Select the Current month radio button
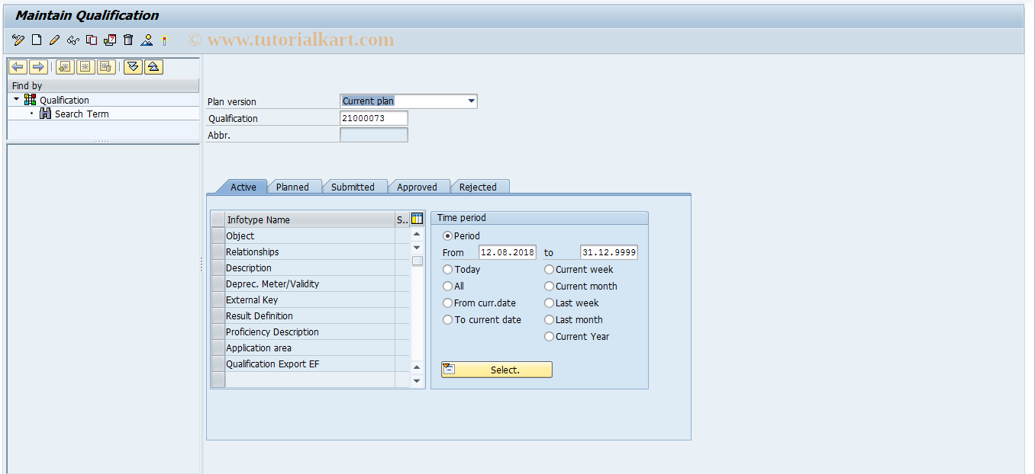Screen dimensions: 1035x474 click(x=549, y=287)
